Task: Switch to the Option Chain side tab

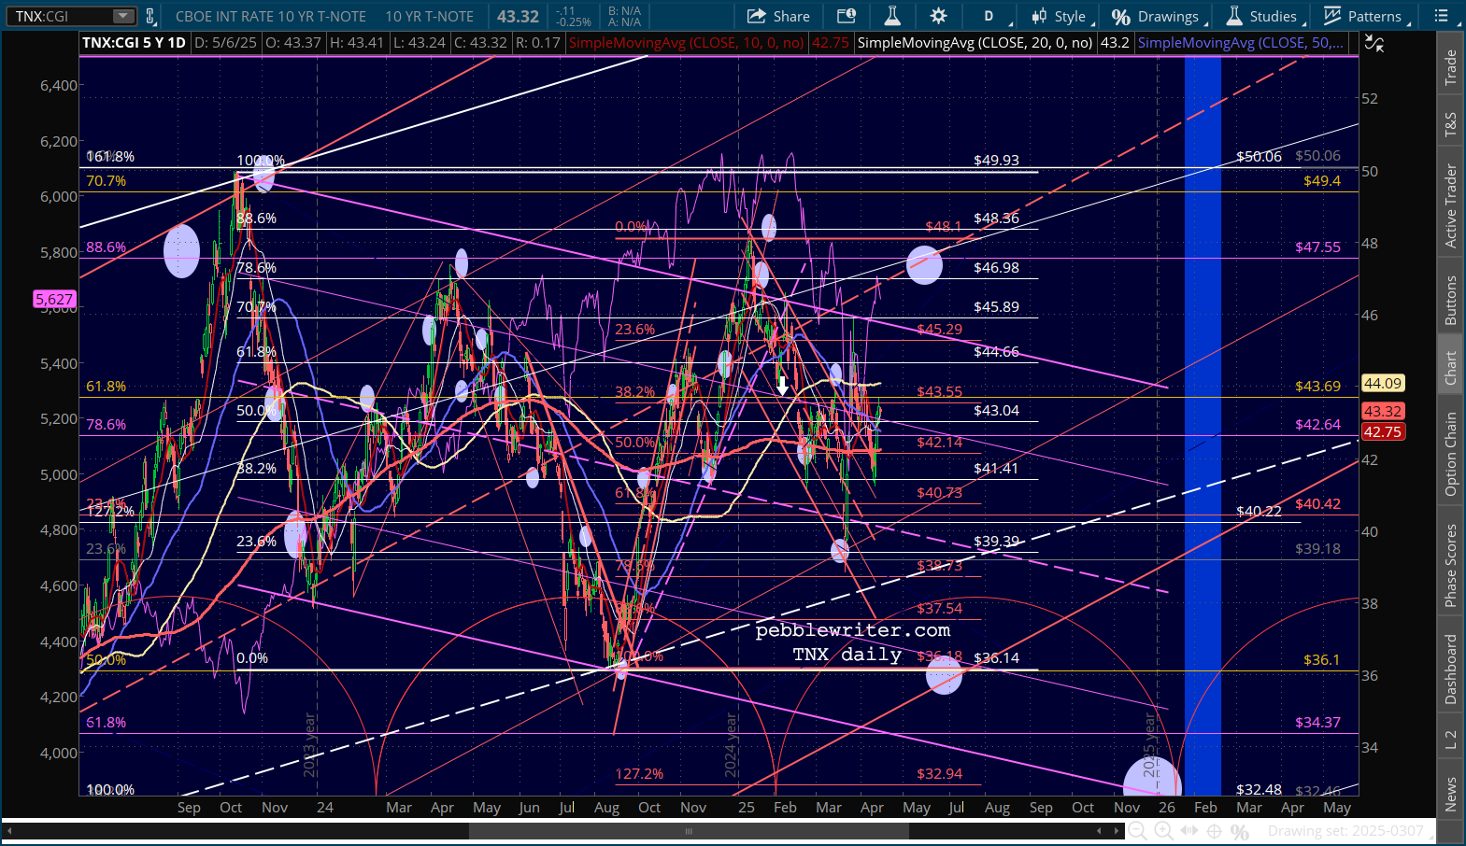Action: pyautogui.click(x=1450, y=454)
